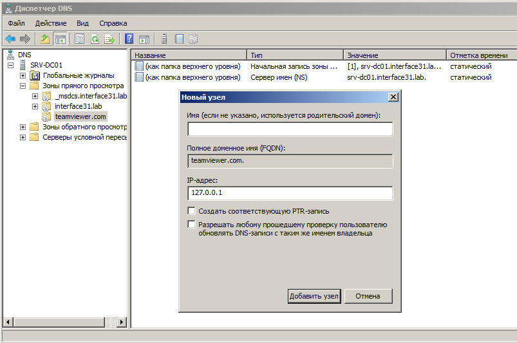Click the Forward arrow in the toolbar
This screenshot has width=517, height=343.
25,39
